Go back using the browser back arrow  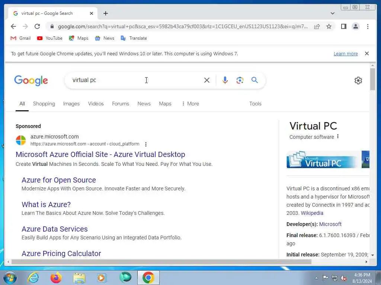pyautogui.click(x=13, y=26)
